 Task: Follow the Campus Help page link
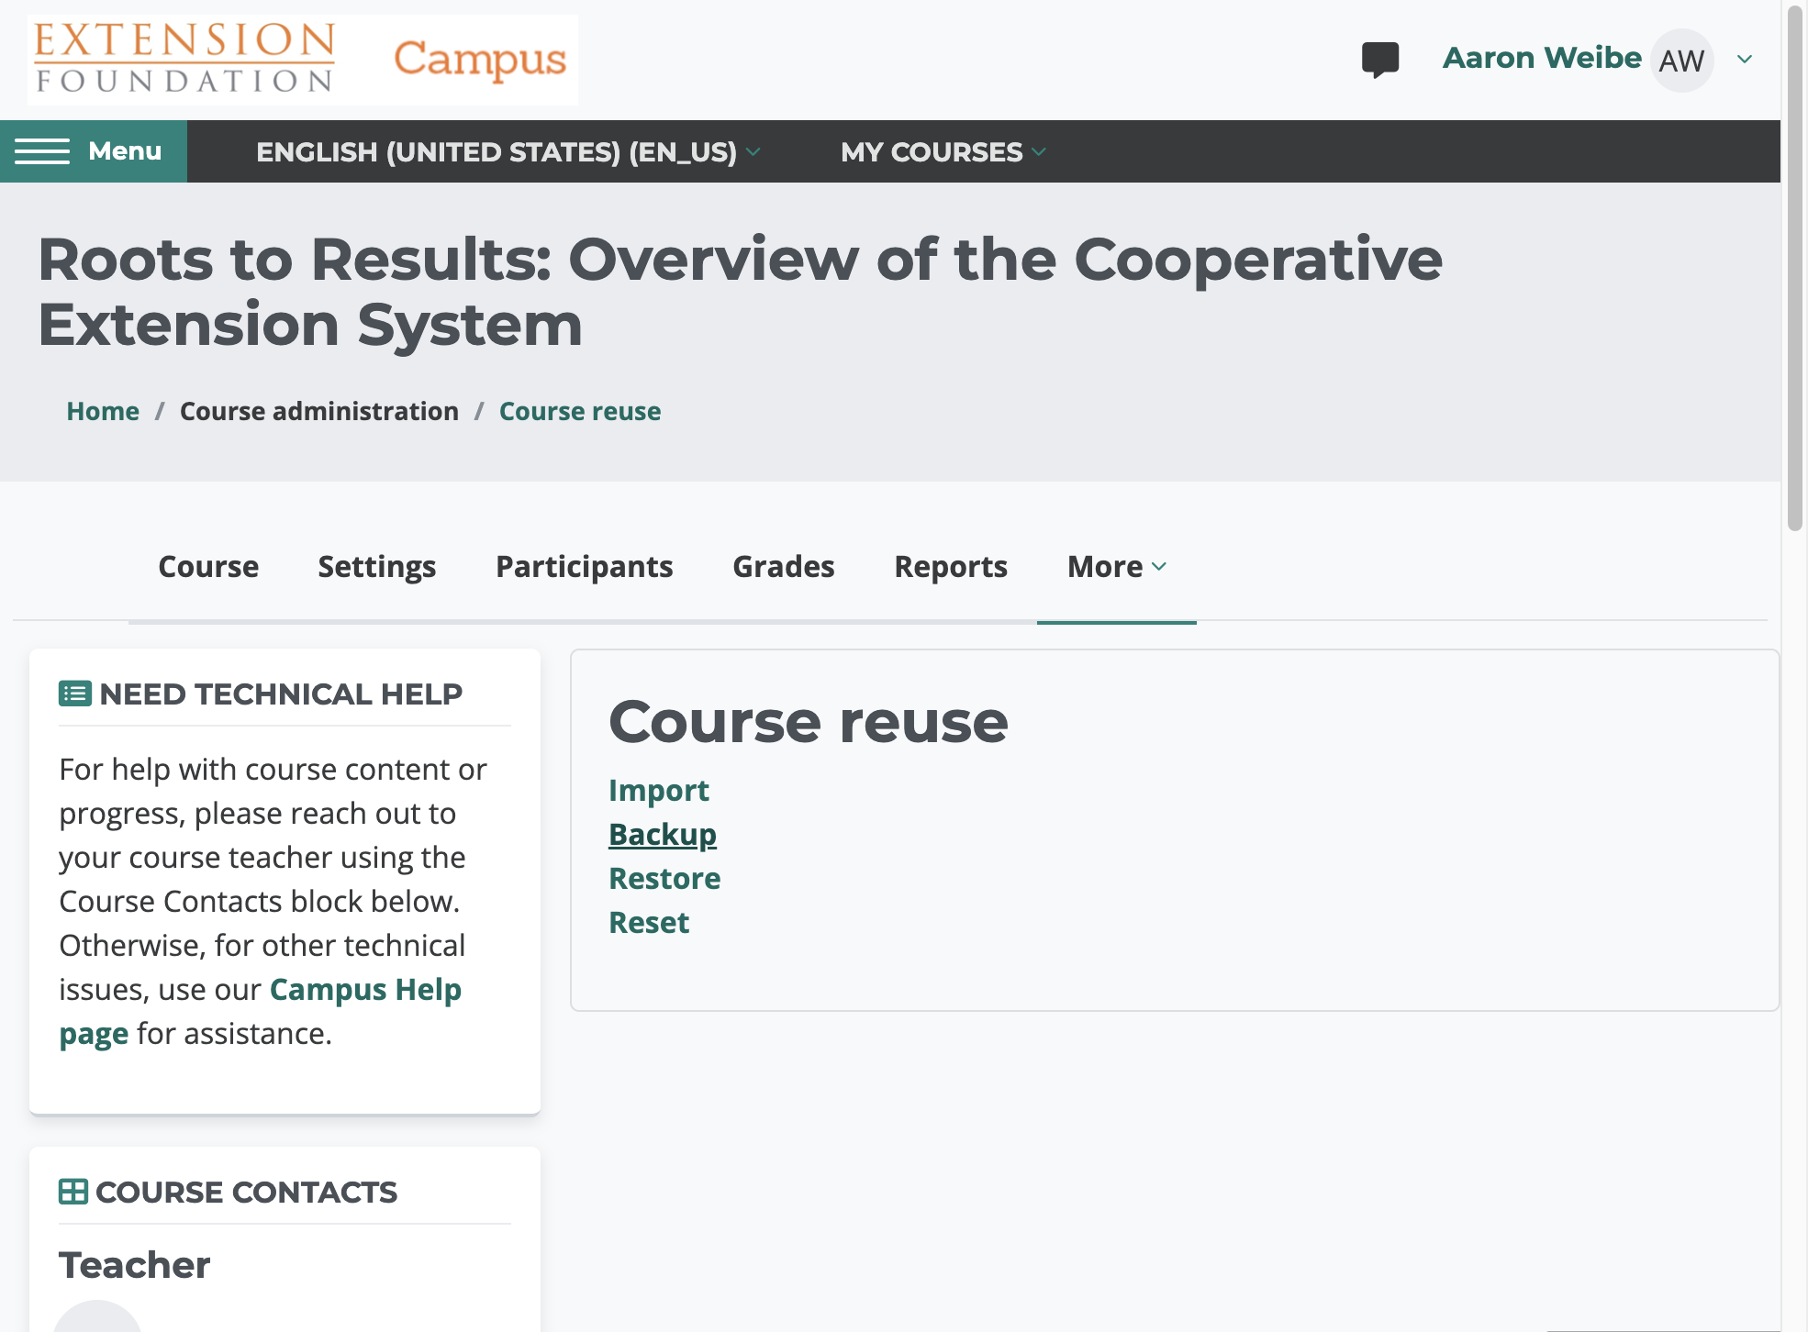(x=365, y=990)
